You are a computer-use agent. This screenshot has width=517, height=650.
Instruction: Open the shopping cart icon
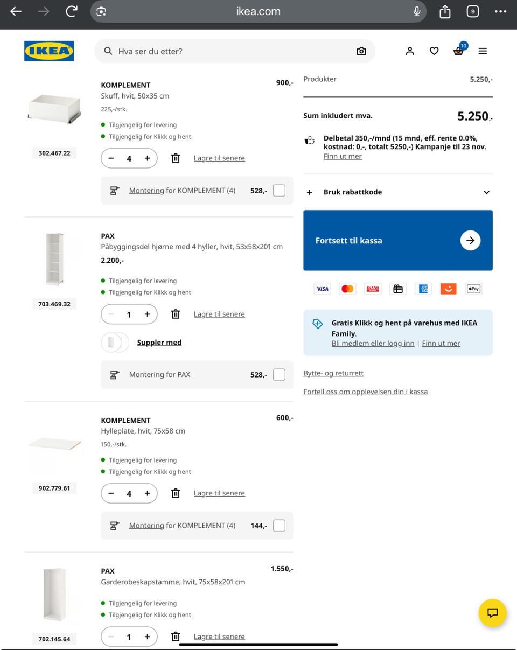458,51
